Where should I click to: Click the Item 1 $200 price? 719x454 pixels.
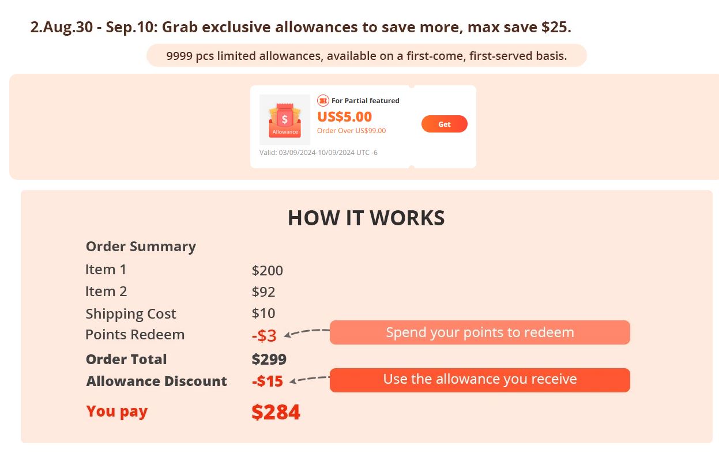click(x=268, y=270)
